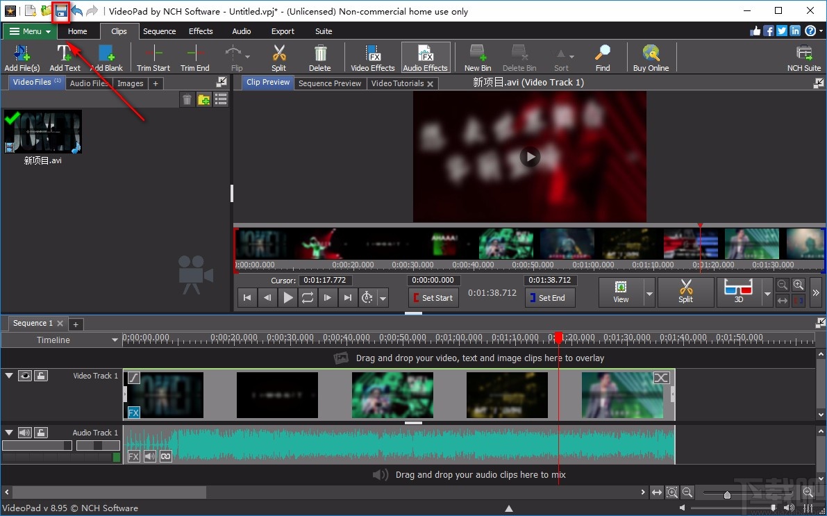This screenshot has height=516, width=827.
Task: Open the Export ribbon tab
Action: point(282,31)
